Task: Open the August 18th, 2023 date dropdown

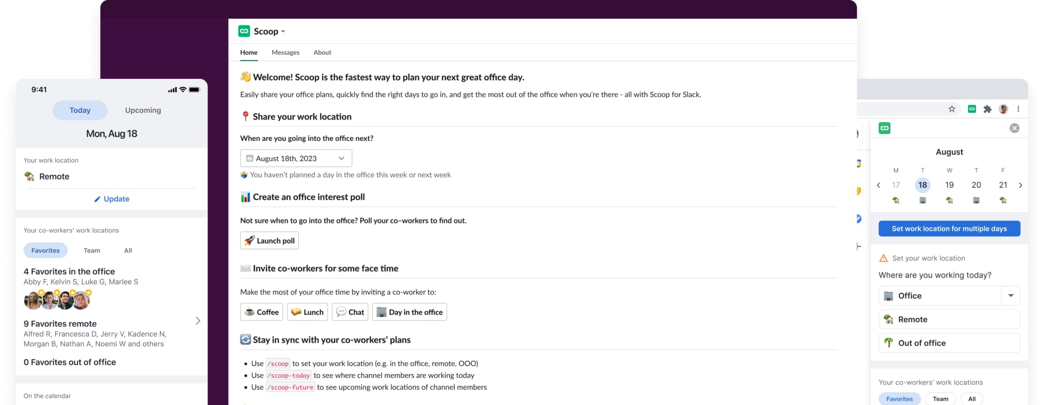Action: click(x=296, y=158)
